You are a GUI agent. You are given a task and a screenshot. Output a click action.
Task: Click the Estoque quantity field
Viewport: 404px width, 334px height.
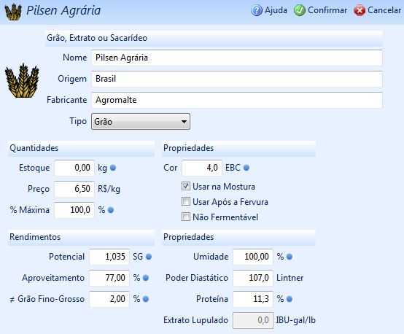coord(74,168)
